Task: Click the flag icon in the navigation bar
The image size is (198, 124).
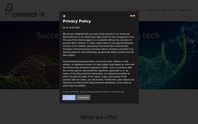Action: (190, 10)
